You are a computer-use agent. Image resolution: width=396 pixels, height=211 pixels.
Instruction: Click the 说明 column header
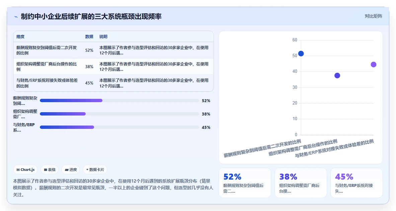(103, 36)
